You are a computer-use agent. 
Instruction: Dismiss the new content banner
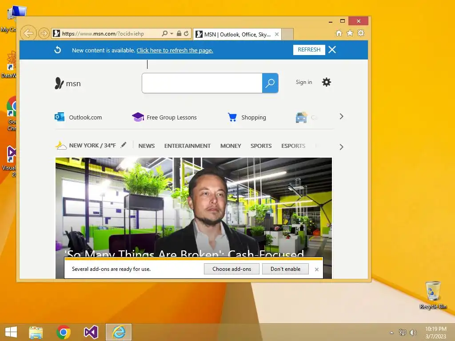click(332, 50)
